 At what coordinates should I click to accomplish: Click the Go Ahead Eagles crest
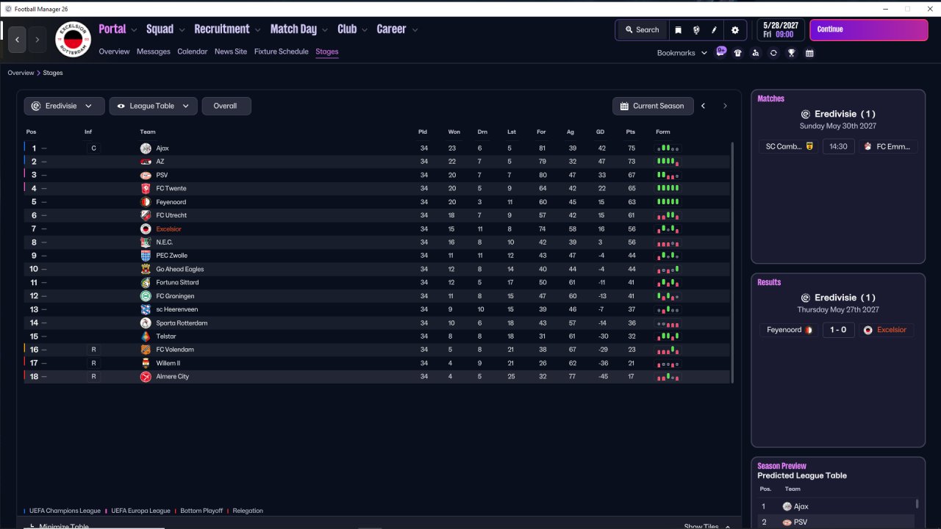pyautogui.click(x=146, y=269)
